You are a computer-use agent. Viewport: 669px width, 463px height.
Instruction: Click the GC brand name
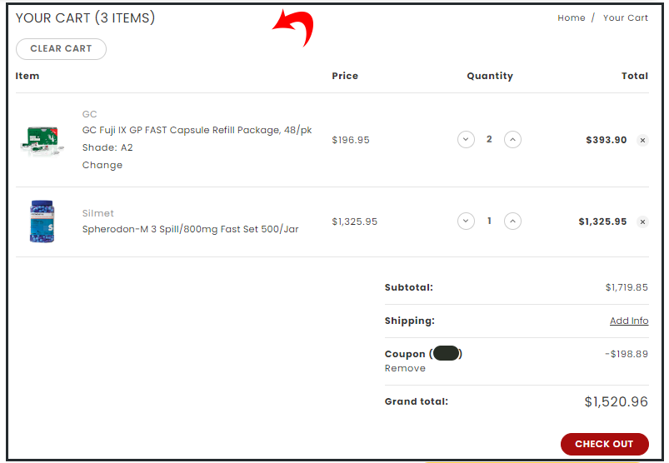[90, 114]
